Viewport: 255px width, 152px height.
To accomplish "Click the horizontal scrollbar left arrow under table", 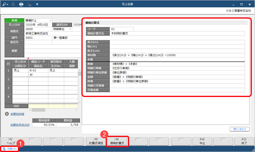I will [x=30, y=110].
